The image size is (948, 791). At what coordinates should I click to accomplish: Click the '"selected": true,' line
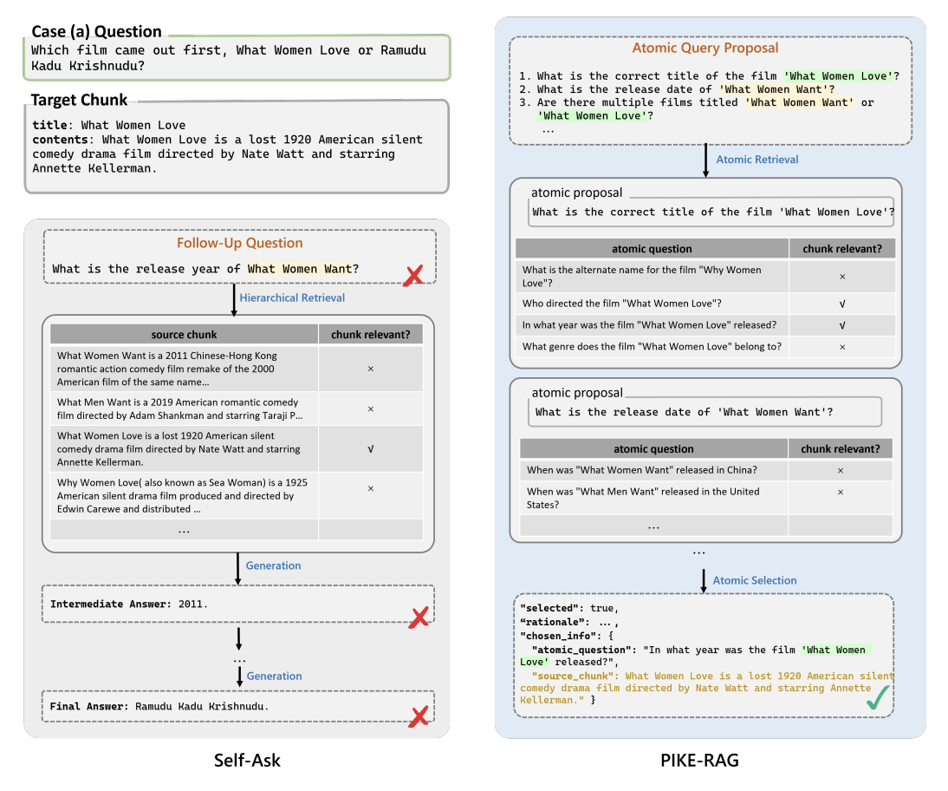click(569, 608)
